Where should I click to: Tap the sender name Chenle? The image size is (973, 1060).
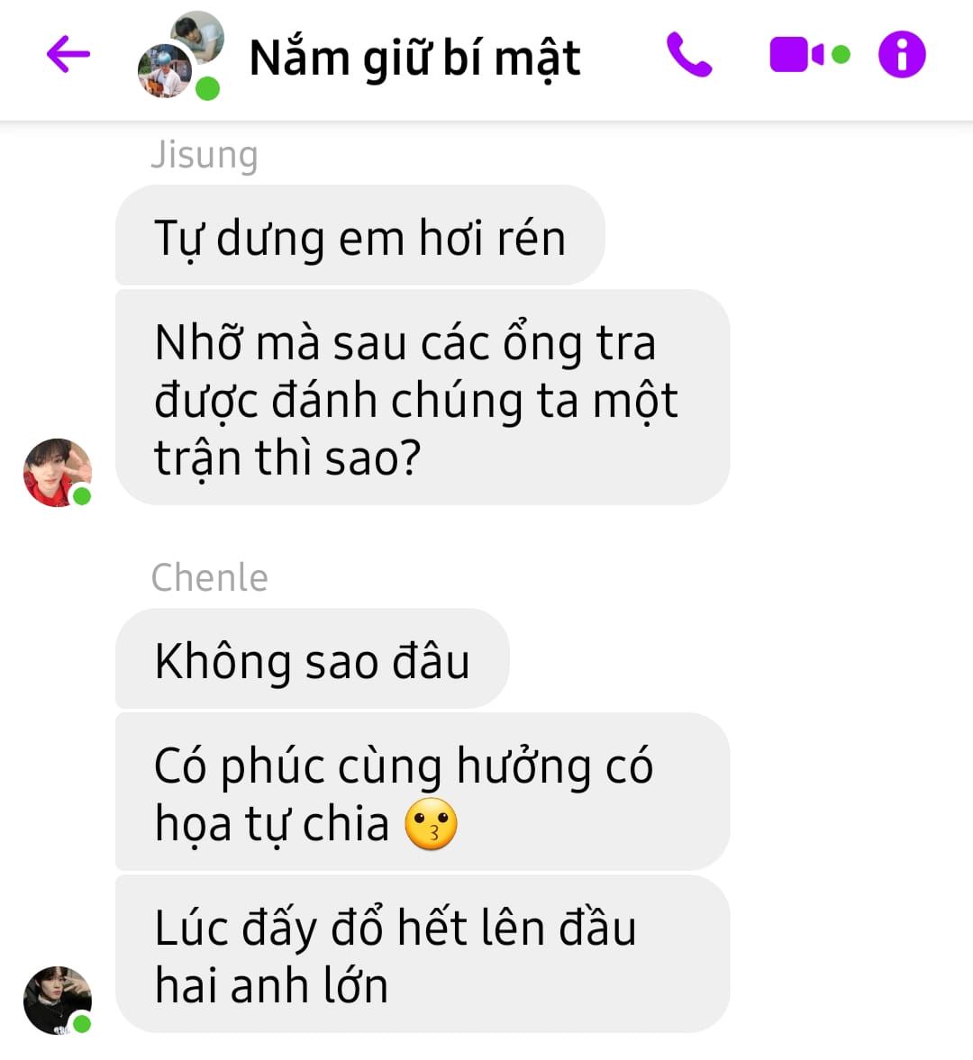click(210, 577)
